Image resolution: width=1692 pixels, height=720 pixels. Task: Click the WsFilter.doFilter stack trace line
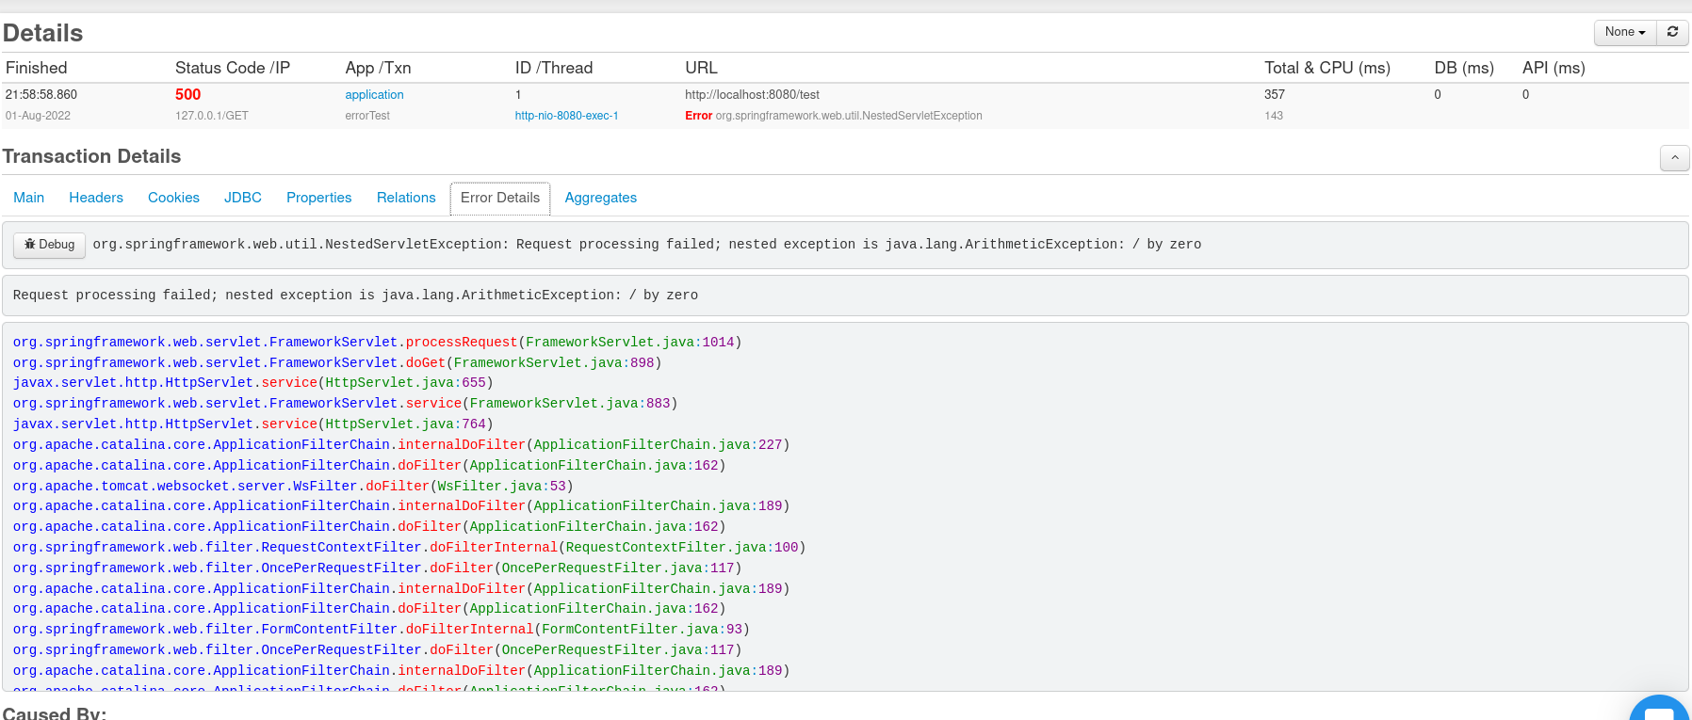coord(293,487)
